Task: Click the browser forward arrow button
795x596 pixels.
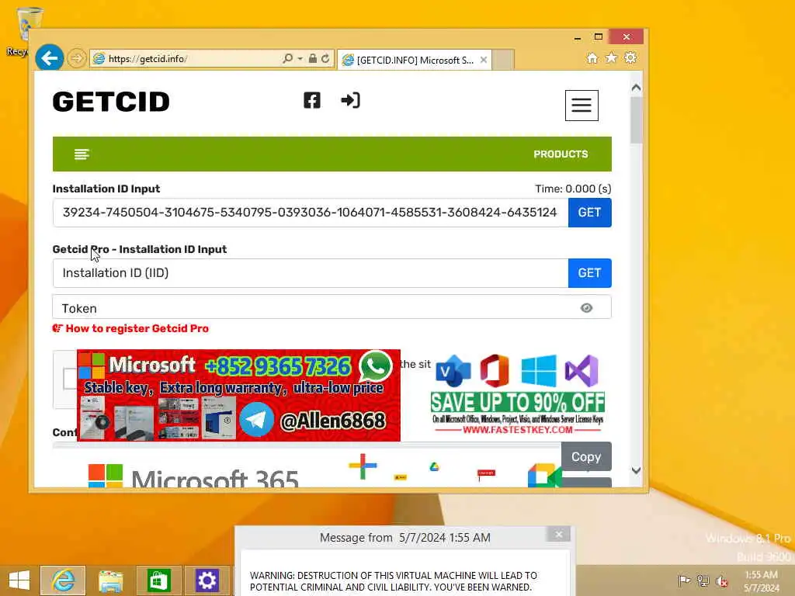Action: [x=77, y=59]
